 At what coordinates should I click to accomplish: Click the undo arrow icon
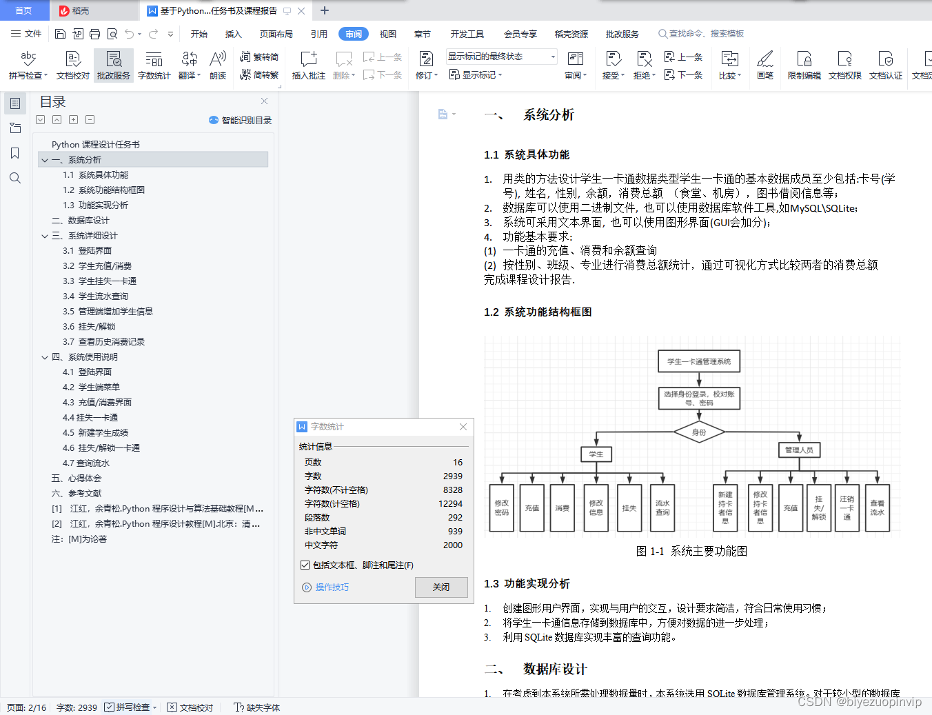[x=130, y=34]
